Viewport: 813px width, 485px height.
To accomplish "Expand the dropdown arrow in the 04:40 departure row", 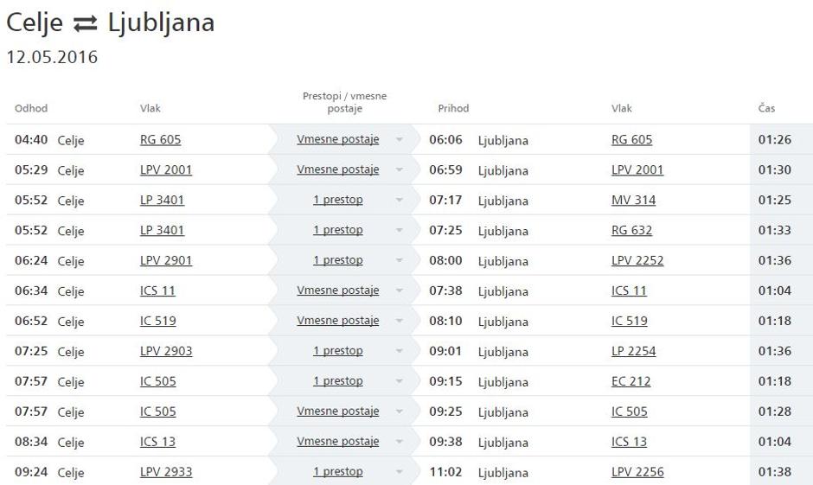I will coord(400,140).
